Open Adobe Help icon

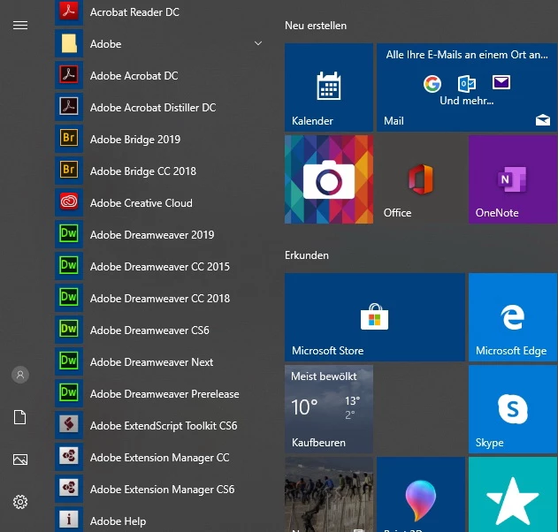69,521
